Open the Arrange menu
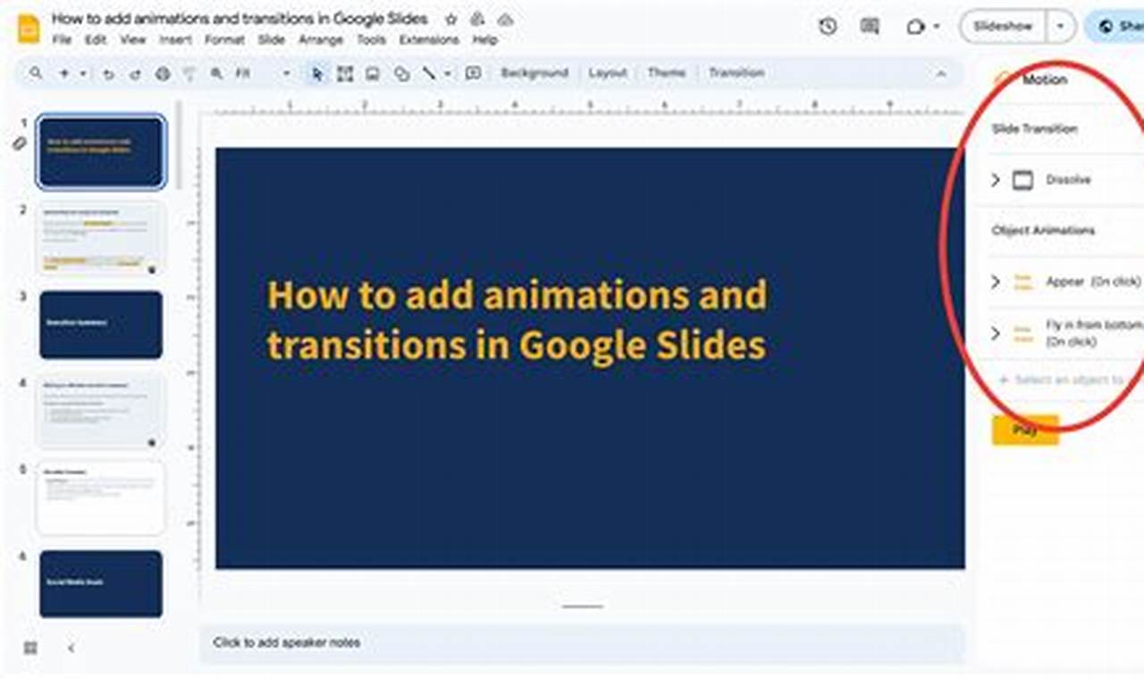 321,40
